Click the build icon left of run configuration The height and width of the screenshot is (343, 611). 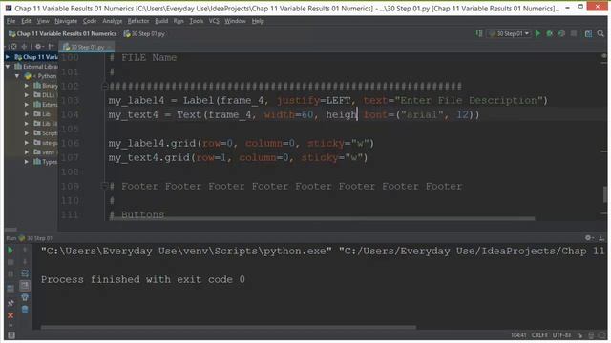pos(479,34)
